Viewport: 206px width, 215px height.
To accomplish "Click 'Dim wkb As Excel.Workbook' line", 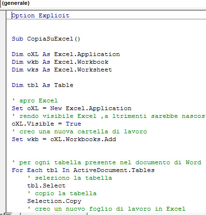I will tap(60, 62).
